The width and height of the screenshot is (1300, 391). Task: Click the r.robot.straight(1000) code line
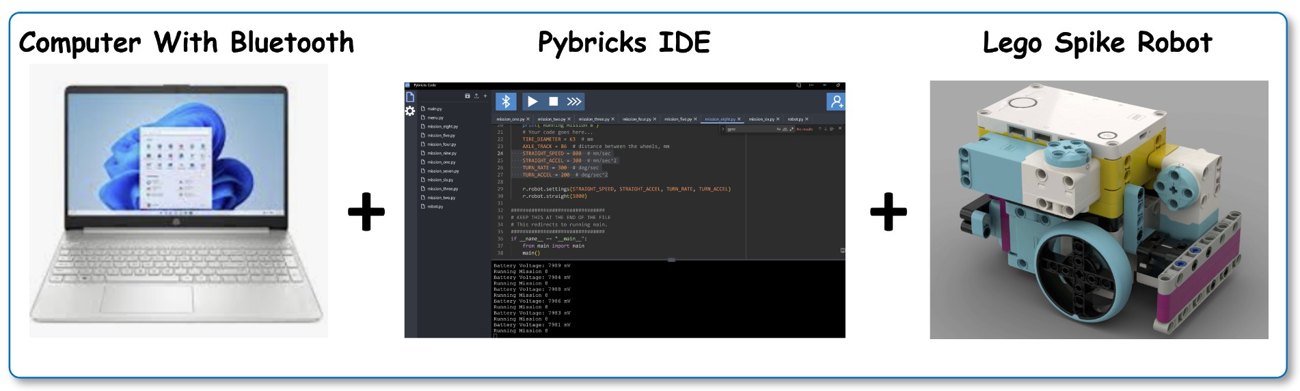554,197
